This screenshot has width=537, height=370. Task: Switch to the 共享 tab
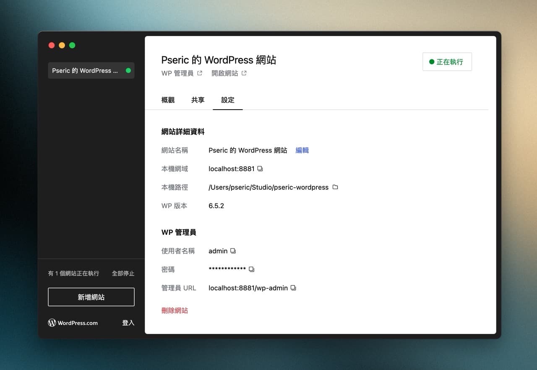point(198,100)
